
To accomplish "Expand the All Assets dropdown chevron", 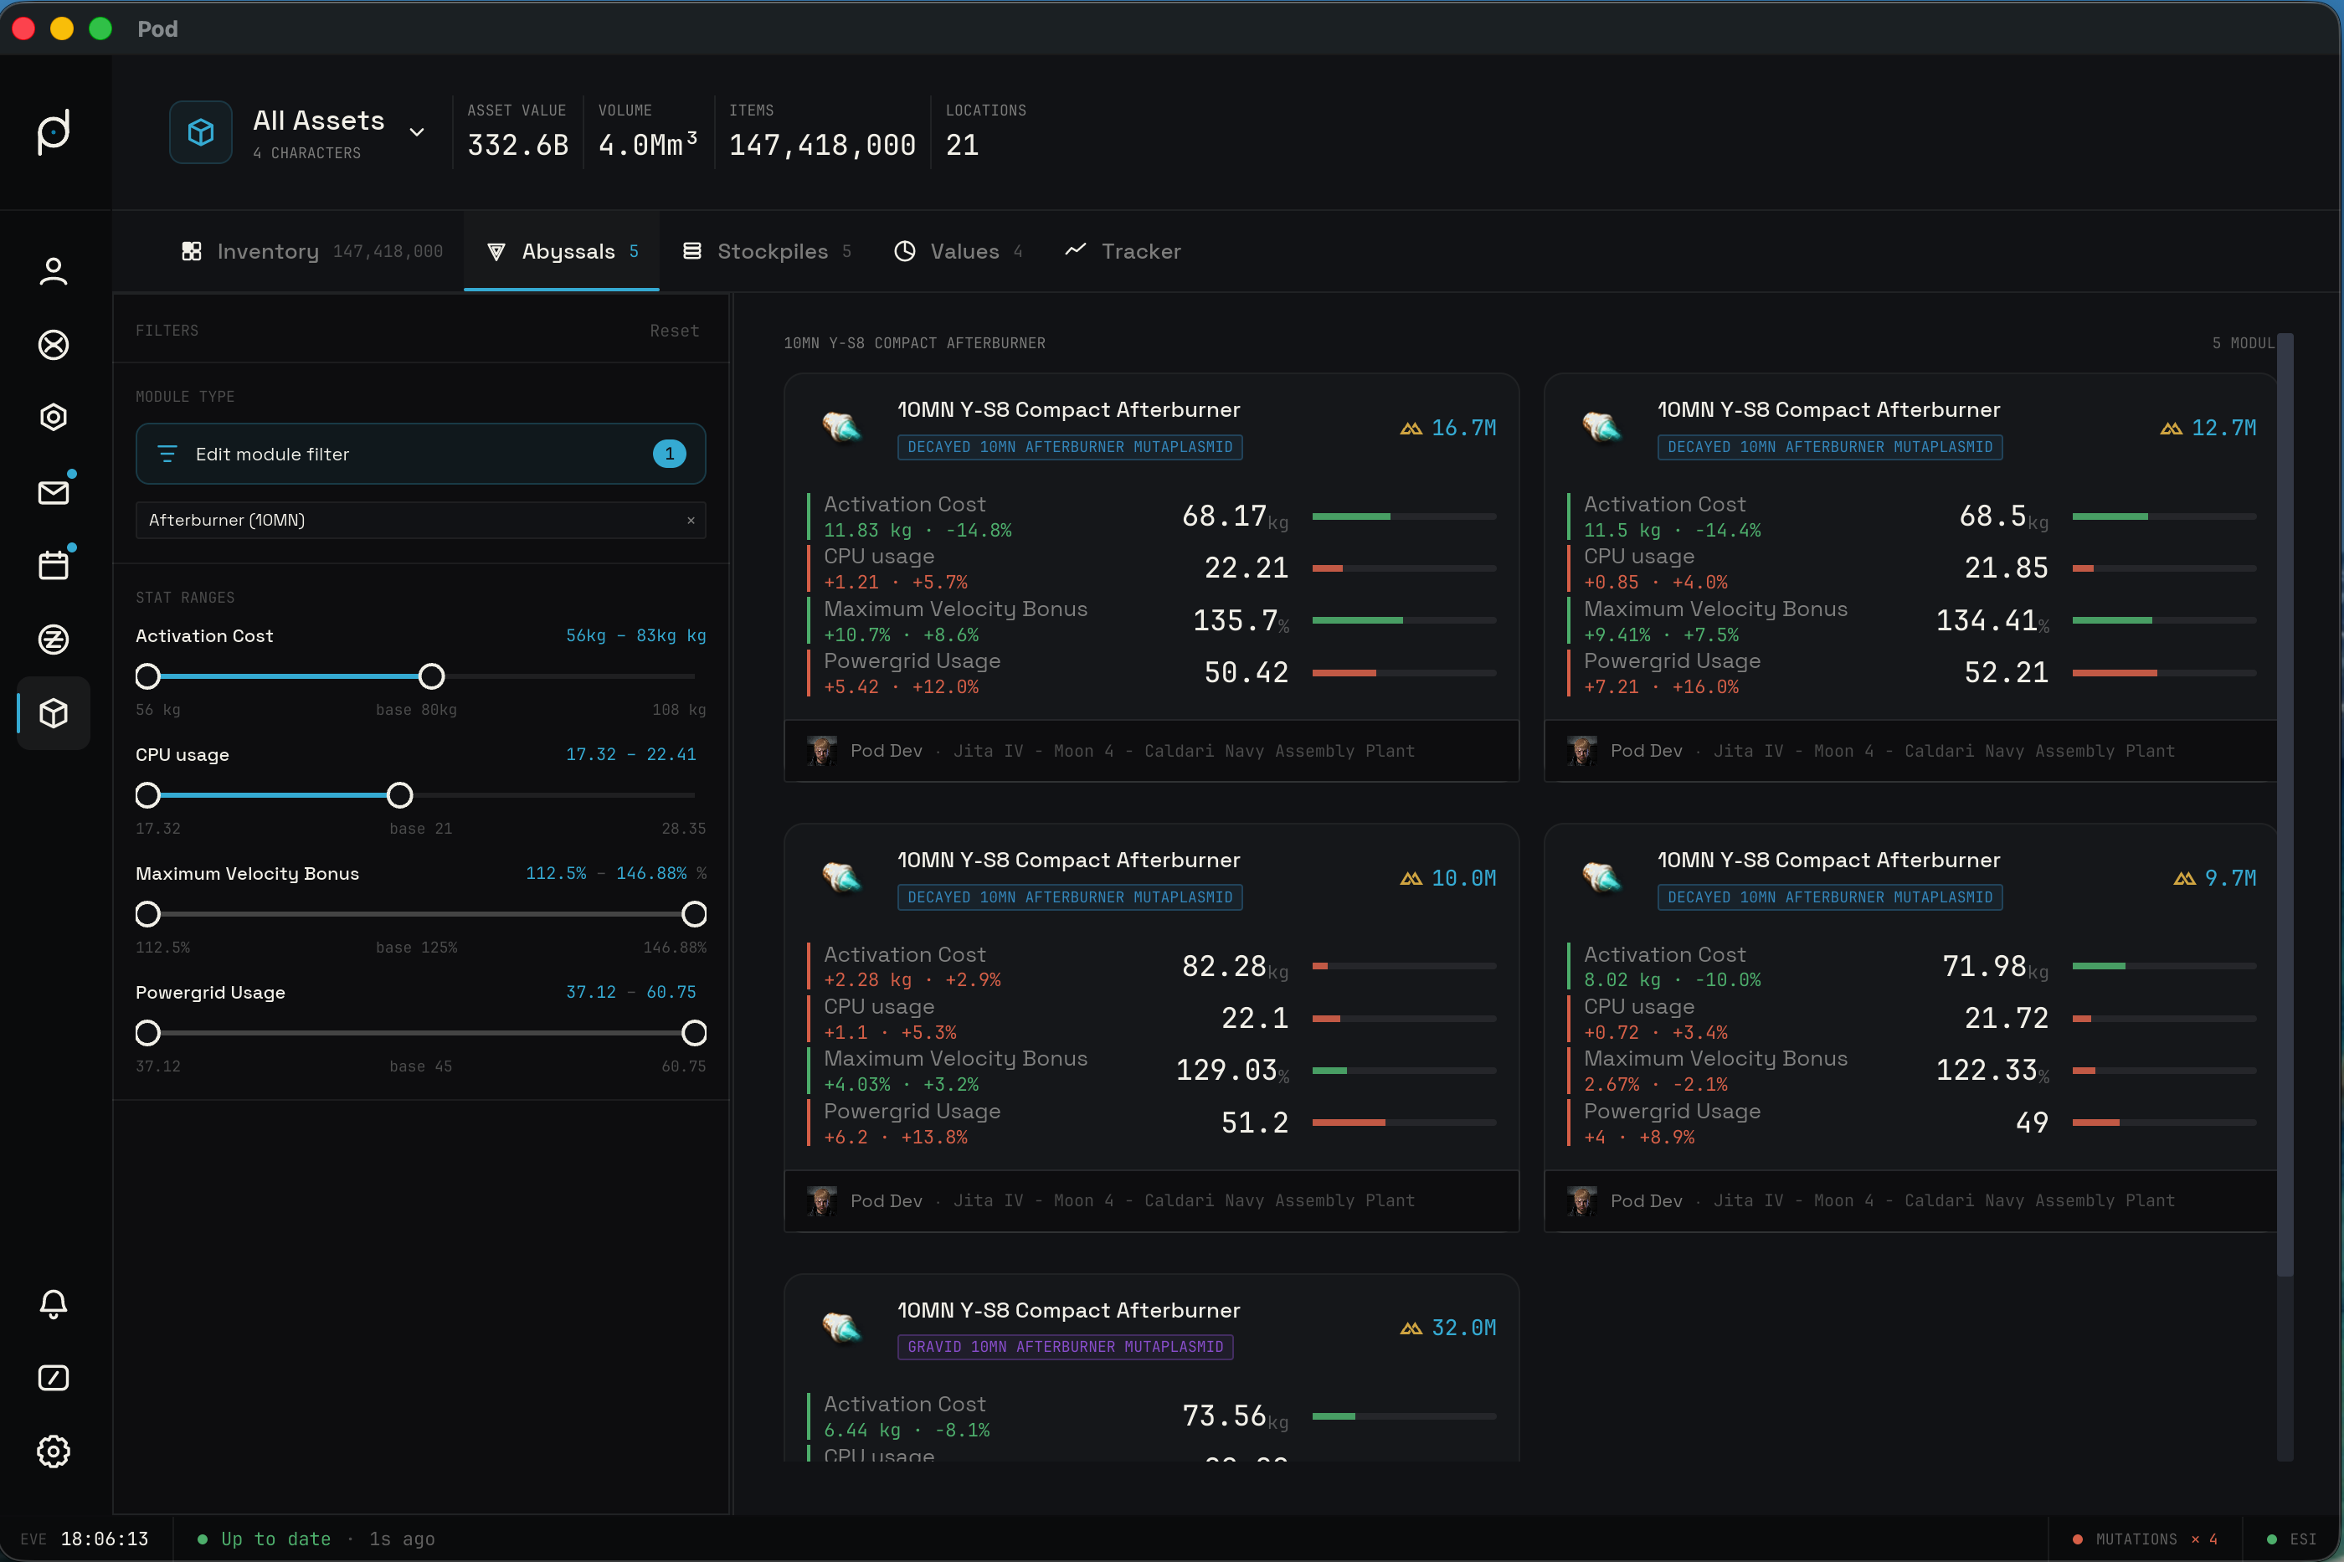I will click(418, 132).
